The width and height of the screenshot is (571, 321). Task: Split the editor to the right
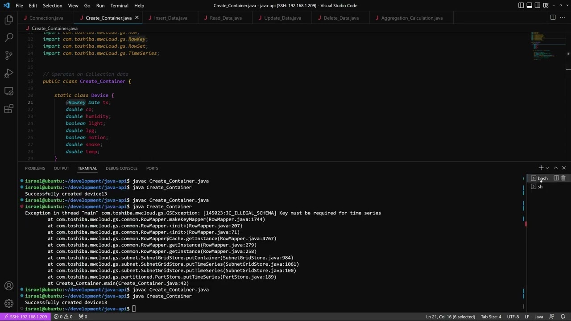pos(553,17)
